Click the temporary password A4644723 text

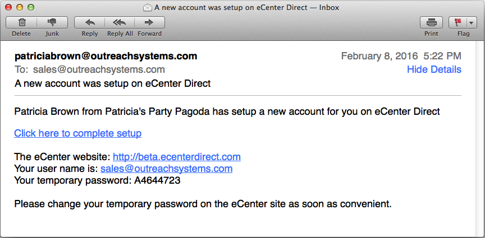pyautogui.click(x=157, y=180)
